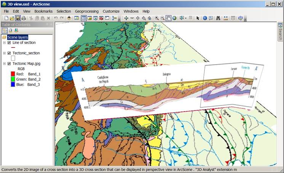
Task: Zoom to Full Extent globe icon
Action: 174,18
